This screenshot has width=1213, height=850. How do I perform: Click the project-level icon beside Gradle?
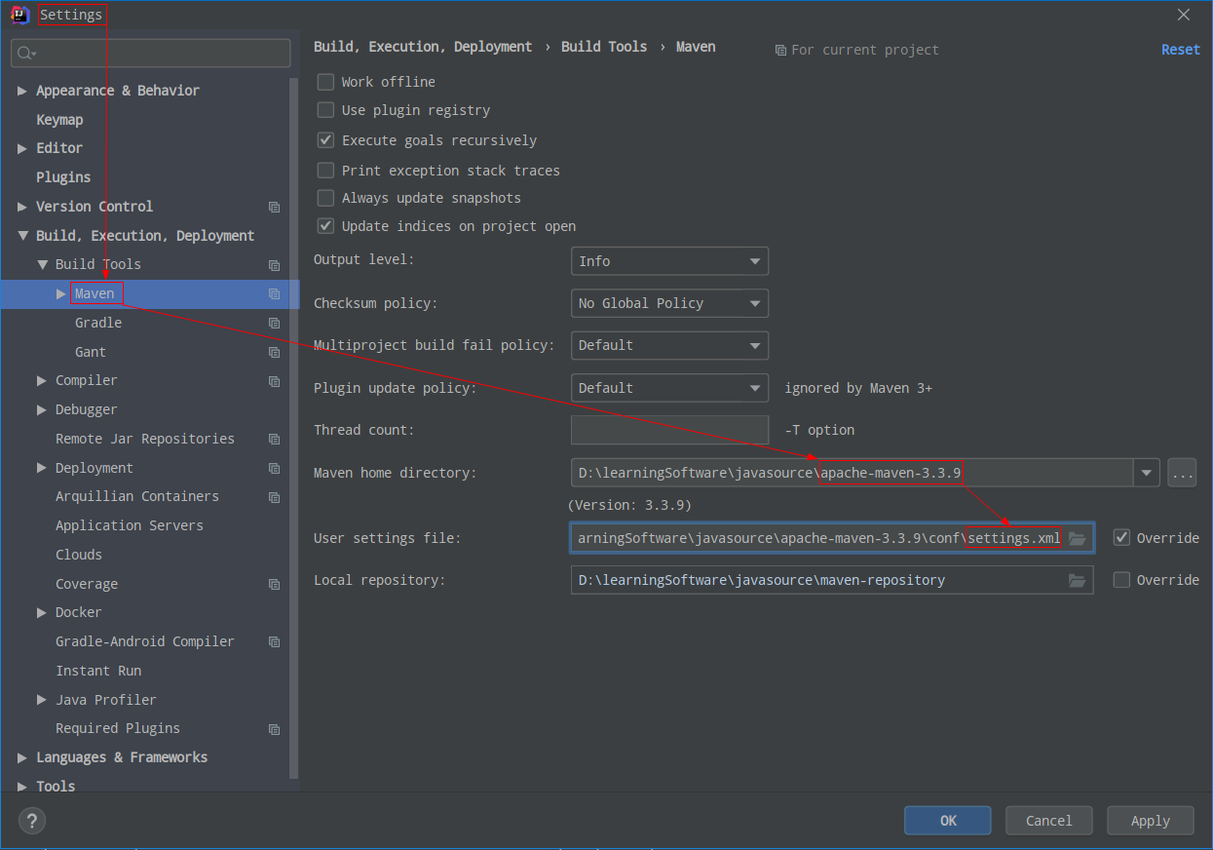[274, 323]
